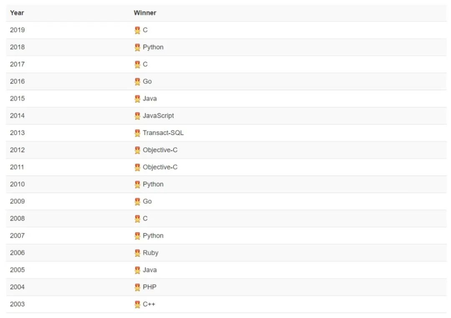Click the 2012 Objective-C entry

point(160,150)
